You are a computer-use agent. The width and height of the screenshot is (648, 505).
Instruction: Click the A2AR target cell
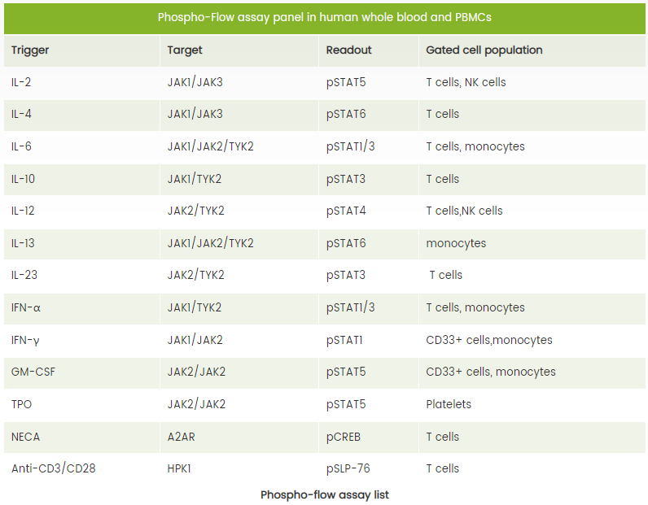[x=239, y=437]
